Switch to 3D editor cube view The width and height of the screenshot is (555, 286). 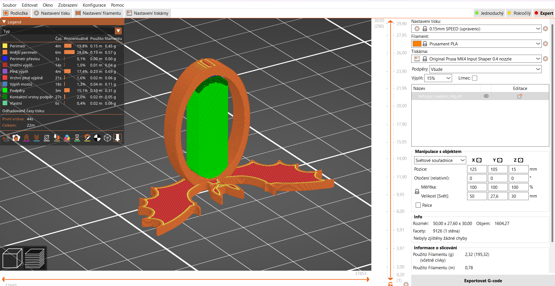point(12,258)
